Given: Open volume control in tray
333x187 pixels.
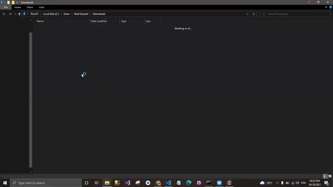Looking at the screenshot, I should (298, 183).
